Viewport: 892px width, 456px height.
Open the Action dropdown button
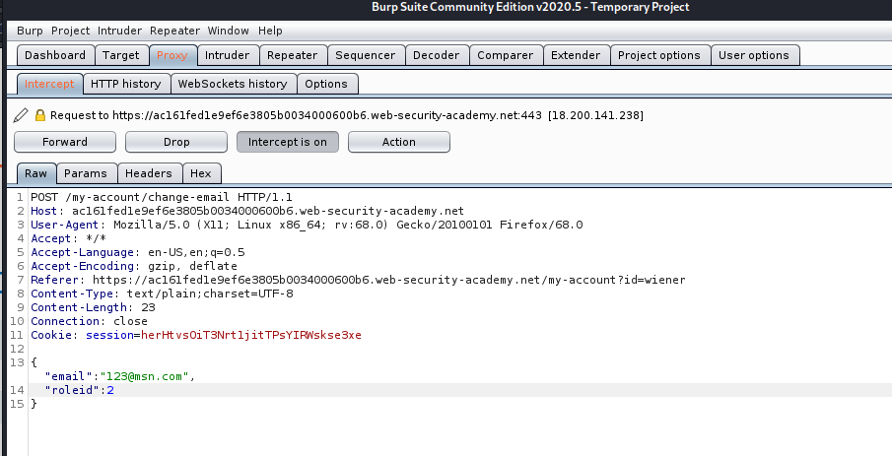coord(399,142)
